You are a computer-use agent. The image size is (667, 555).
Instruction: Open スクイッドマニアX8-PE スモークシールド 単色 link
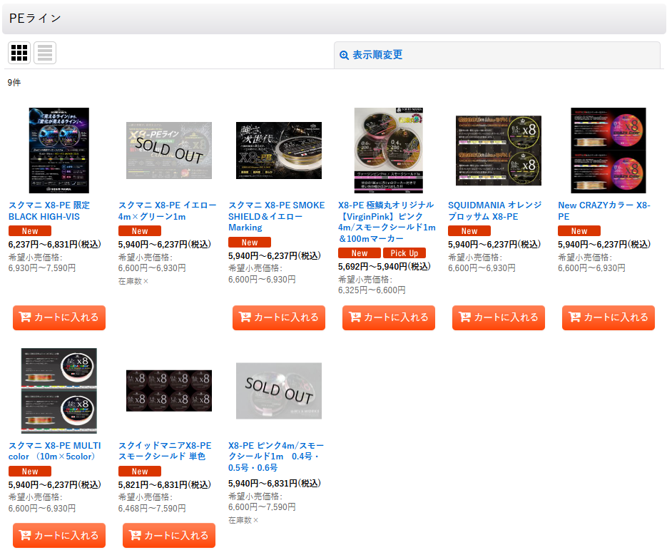165,452
